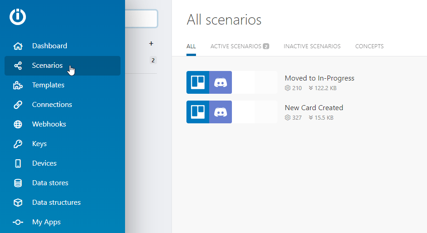Click operations gear icon beside 210
427x233 pixels.
point(287,88)
